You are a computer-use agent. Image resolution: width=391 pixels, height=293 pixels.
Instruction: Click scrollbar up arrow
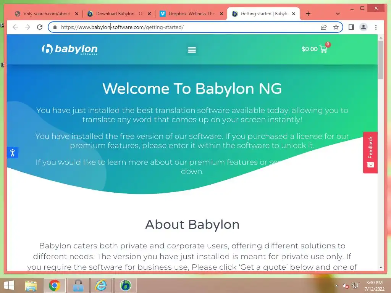[381, 38]
